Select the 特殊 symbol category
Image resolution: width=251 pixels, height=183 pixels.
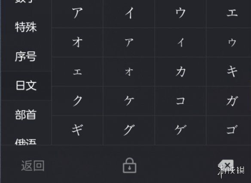coord(26,27)
